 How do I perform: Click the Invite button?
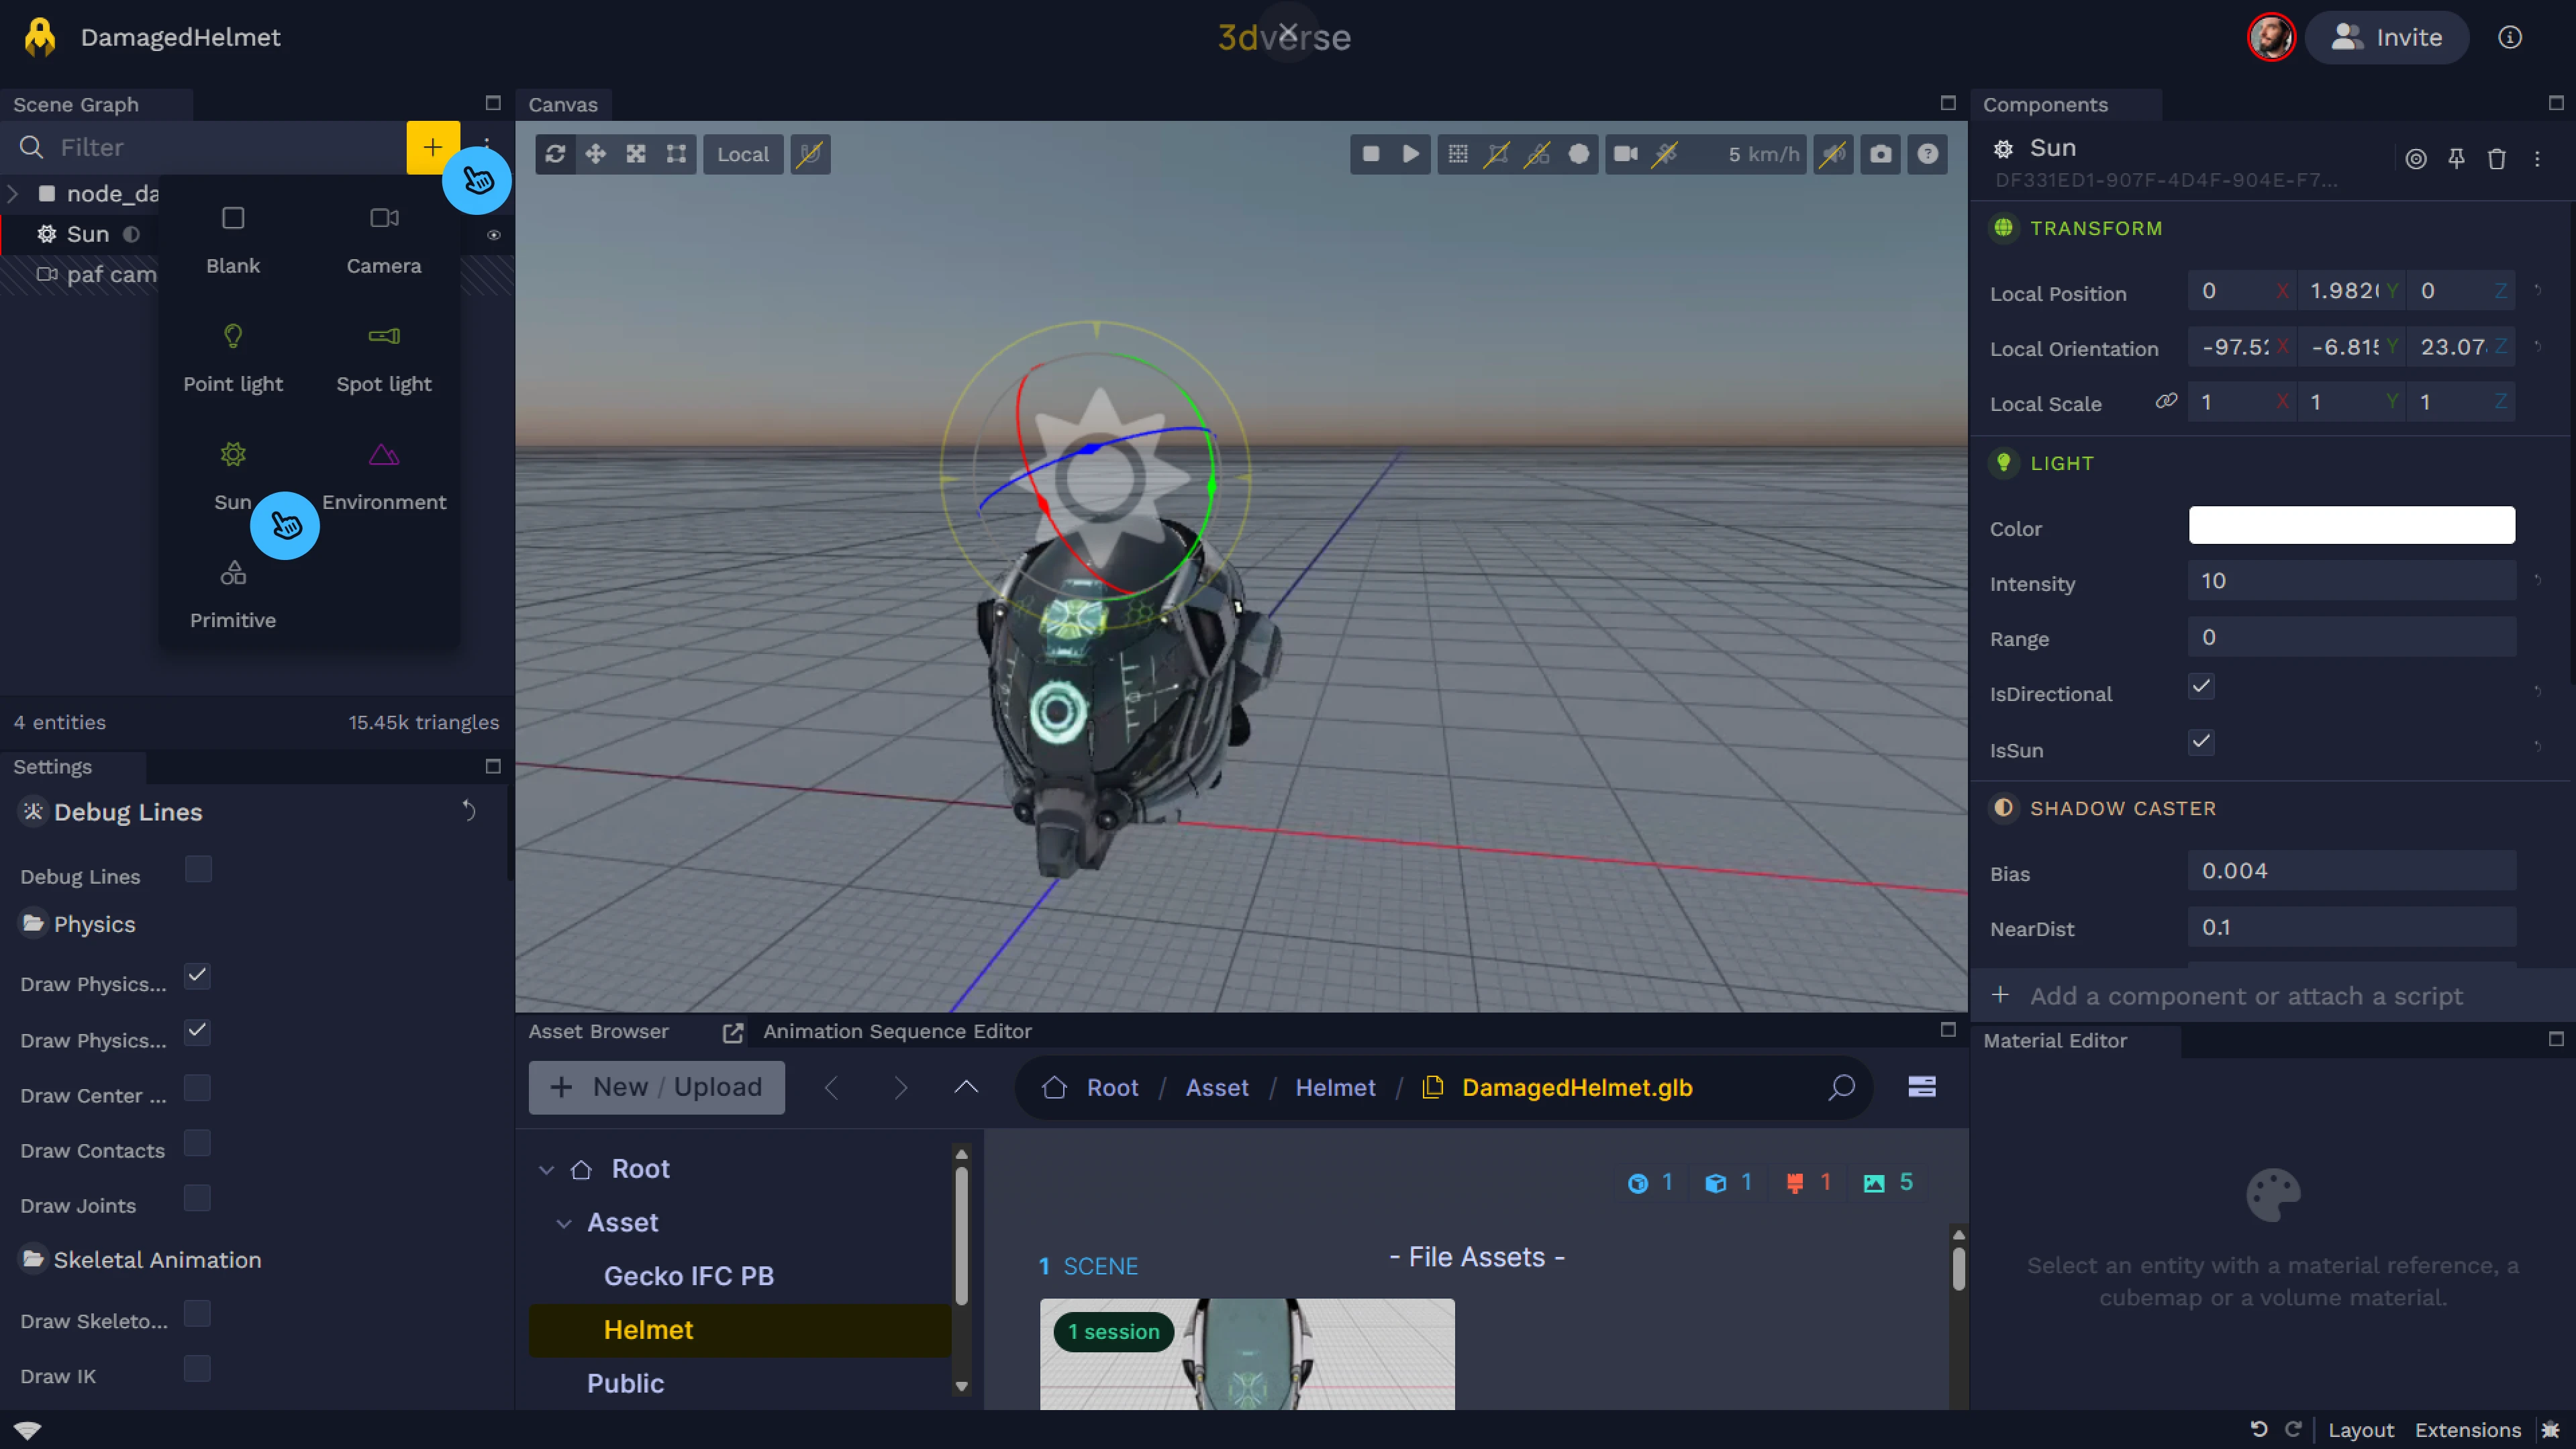[2387, 38]
